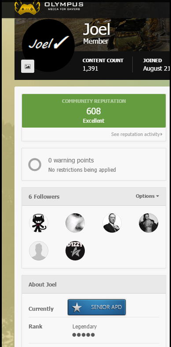Click See reputation activity link
The image size is (171, 347).
pyautogui.click(x=135, y=134)
